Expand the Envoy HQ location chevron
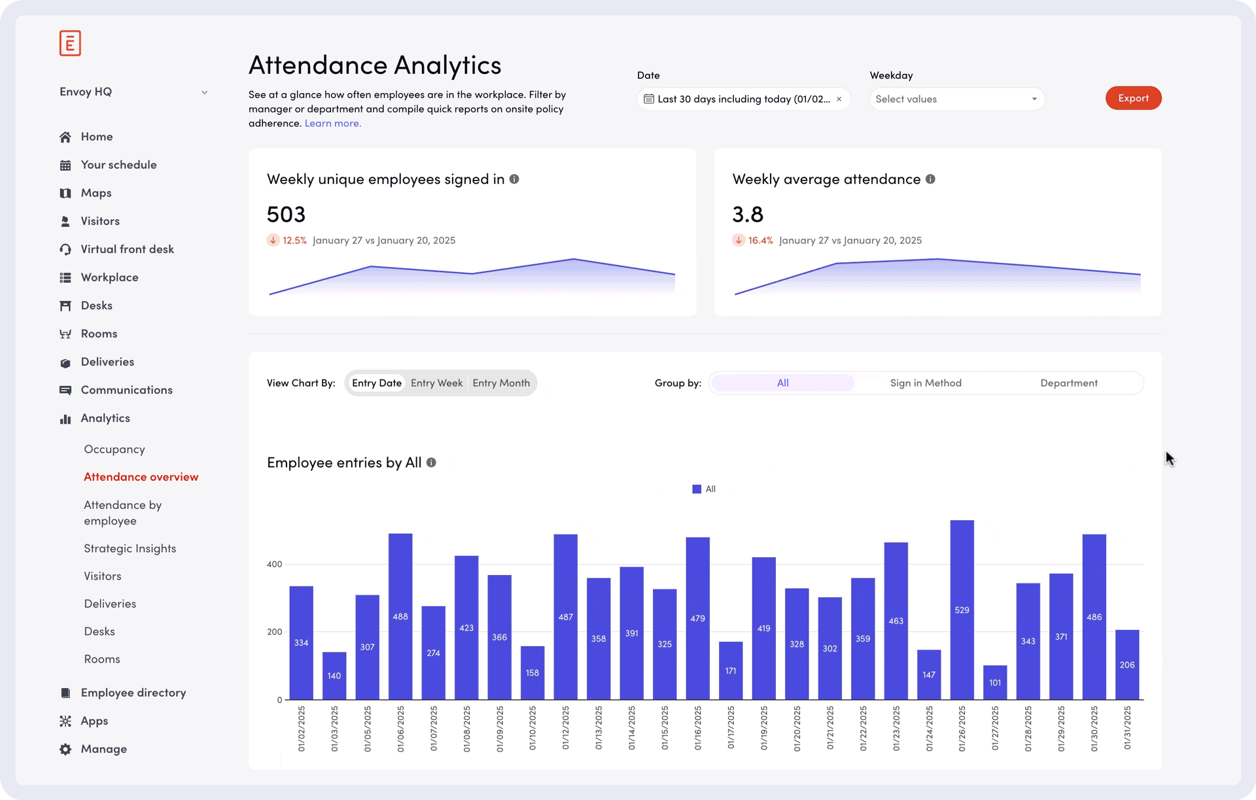Viewport: 1256px width, 800px height. tap(204, 92)
